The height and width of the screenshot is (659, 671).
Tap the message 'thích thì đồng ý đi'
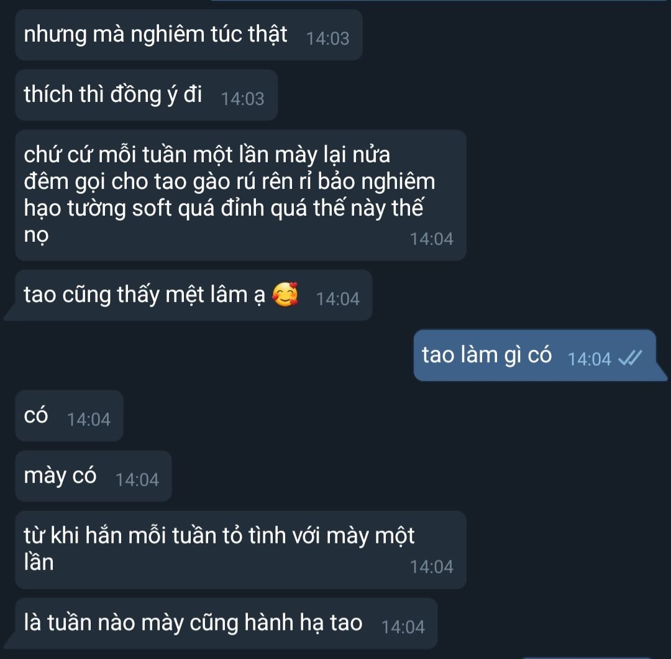147,95
